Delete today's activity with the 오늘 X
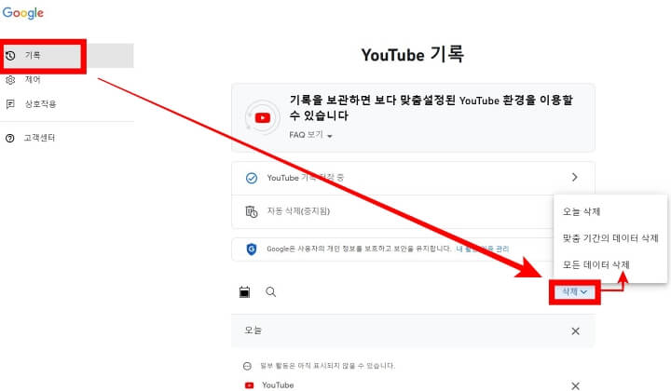This screenshot has height=391, width=671. point(576,331)
